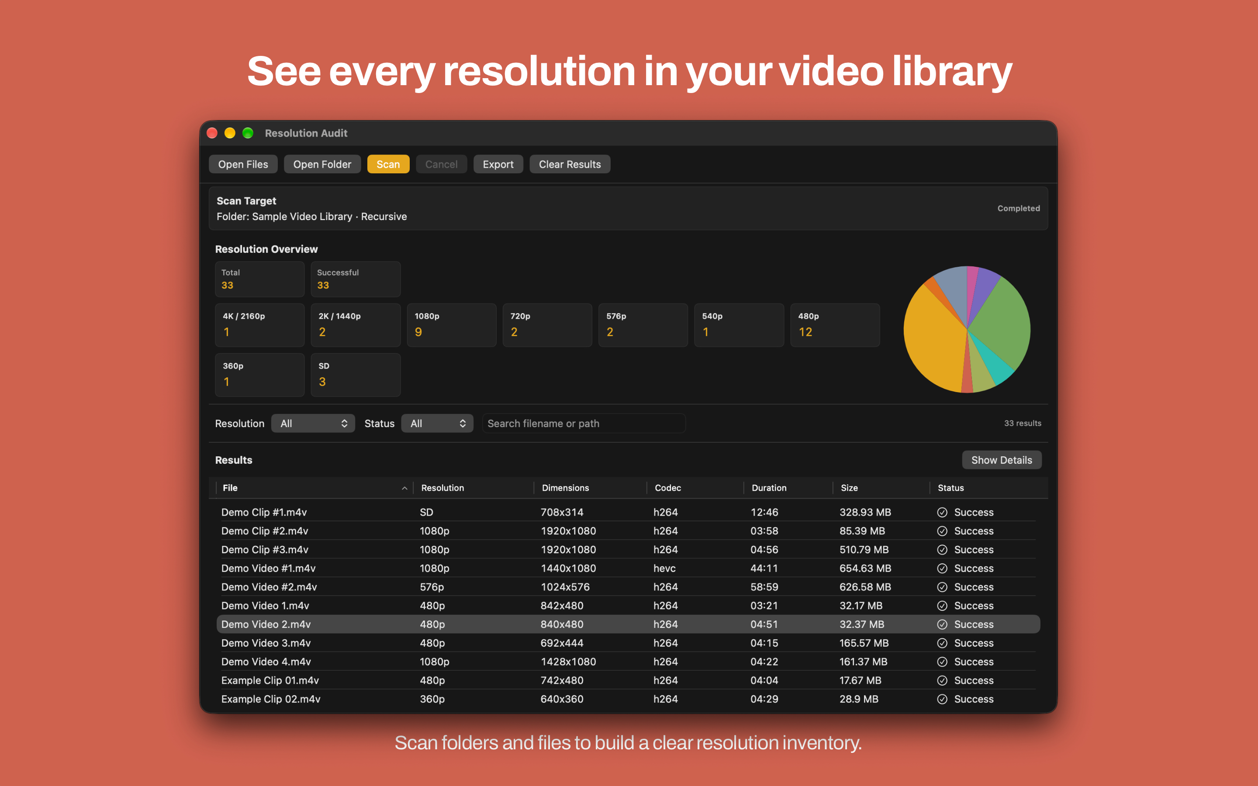Viewport: 1258px width, 786px height.
Task: Click the success checkmark for Demo Video #2.m4v
Action: click(942, 587)
